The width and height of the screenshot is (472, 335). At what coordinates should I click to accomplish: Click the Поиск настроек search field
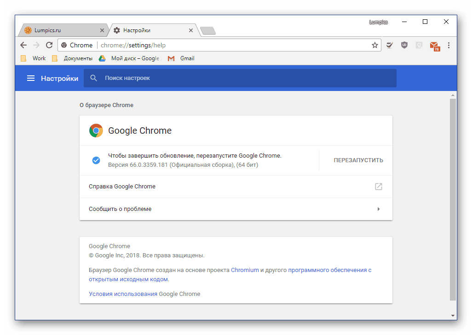(239, 78)
